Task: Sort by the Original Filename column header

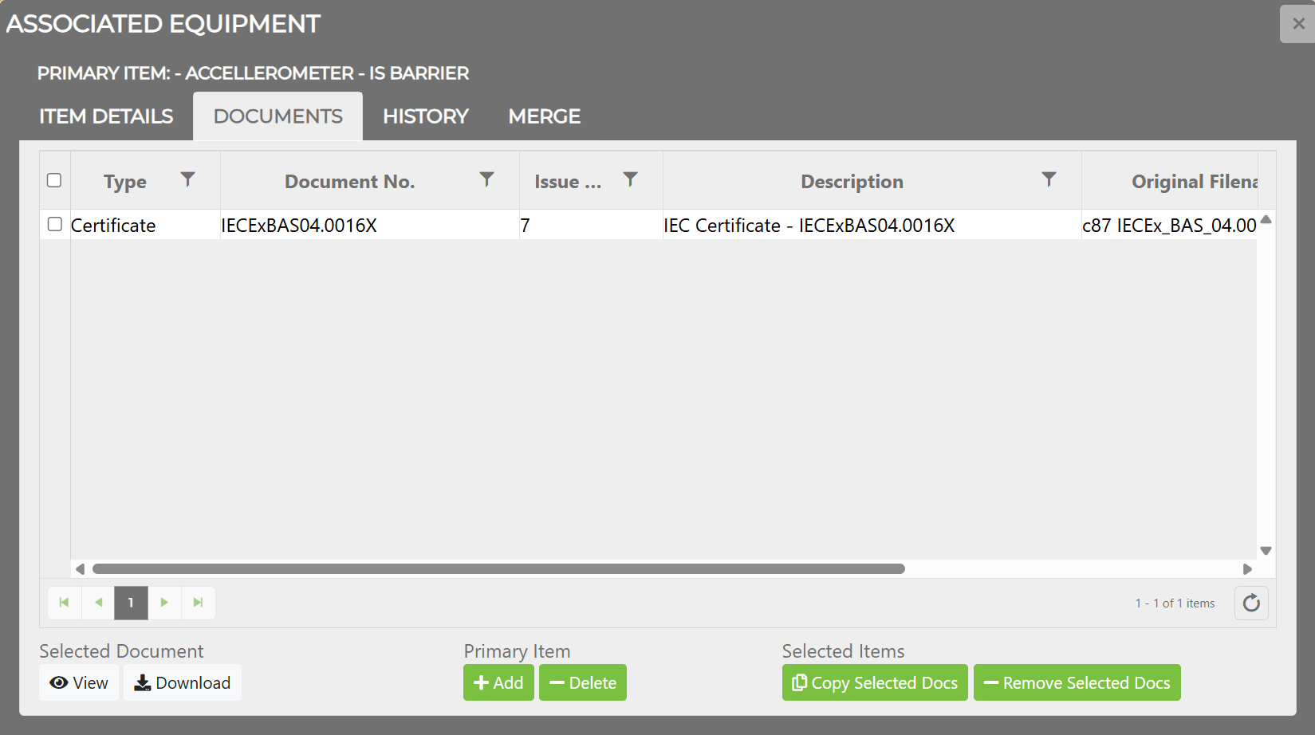Action: coord(1195,182)
